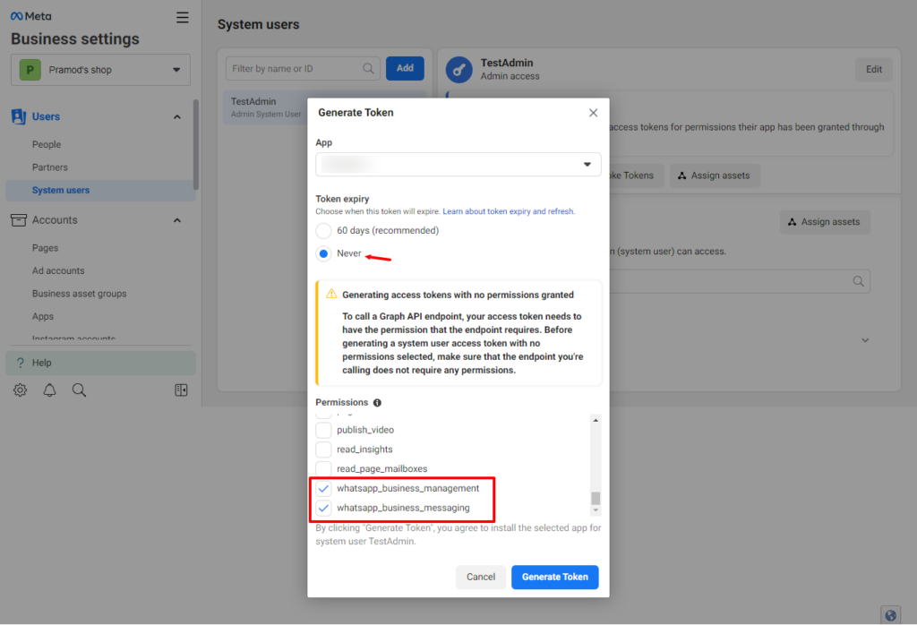917x625 pixels.
Task: Go to Ad accounts in sidebar
Action: pyautogui.click(x=58, y=270)
